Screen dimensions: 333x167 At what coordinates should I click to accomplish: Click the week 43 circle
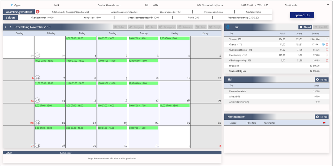pos(37,123)
